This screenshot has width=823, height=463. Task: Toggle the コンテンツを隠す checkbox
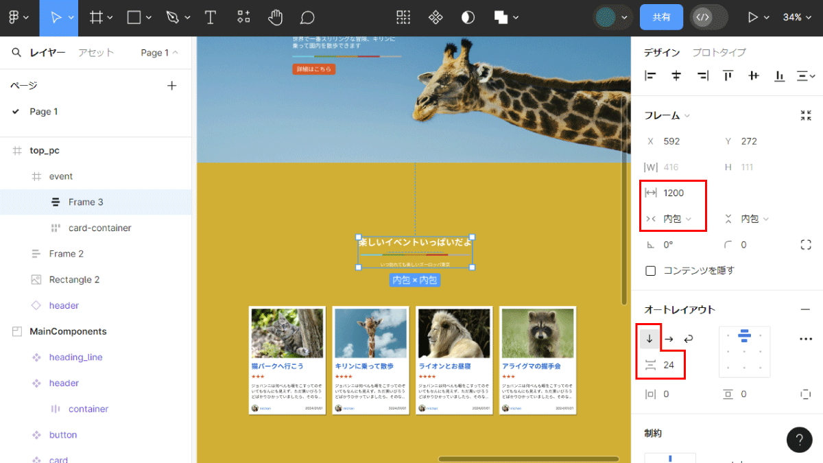click(651, 271)
